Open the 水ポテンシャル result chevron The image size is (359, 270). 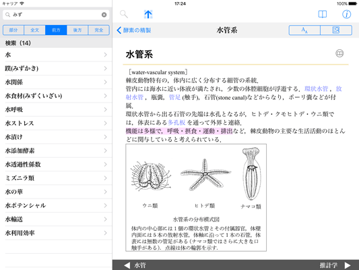click(x=105, y=205)
